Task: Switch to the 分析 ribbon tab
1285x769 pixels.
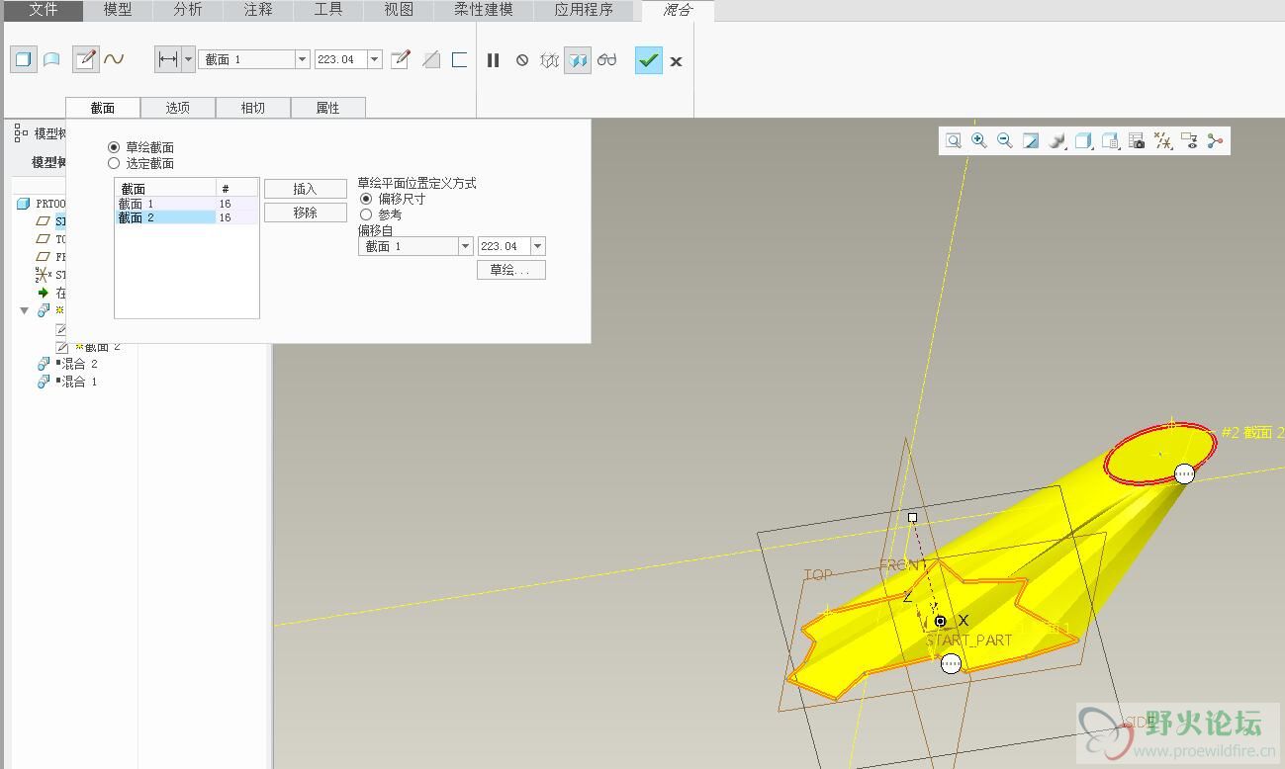Action: 188,10
